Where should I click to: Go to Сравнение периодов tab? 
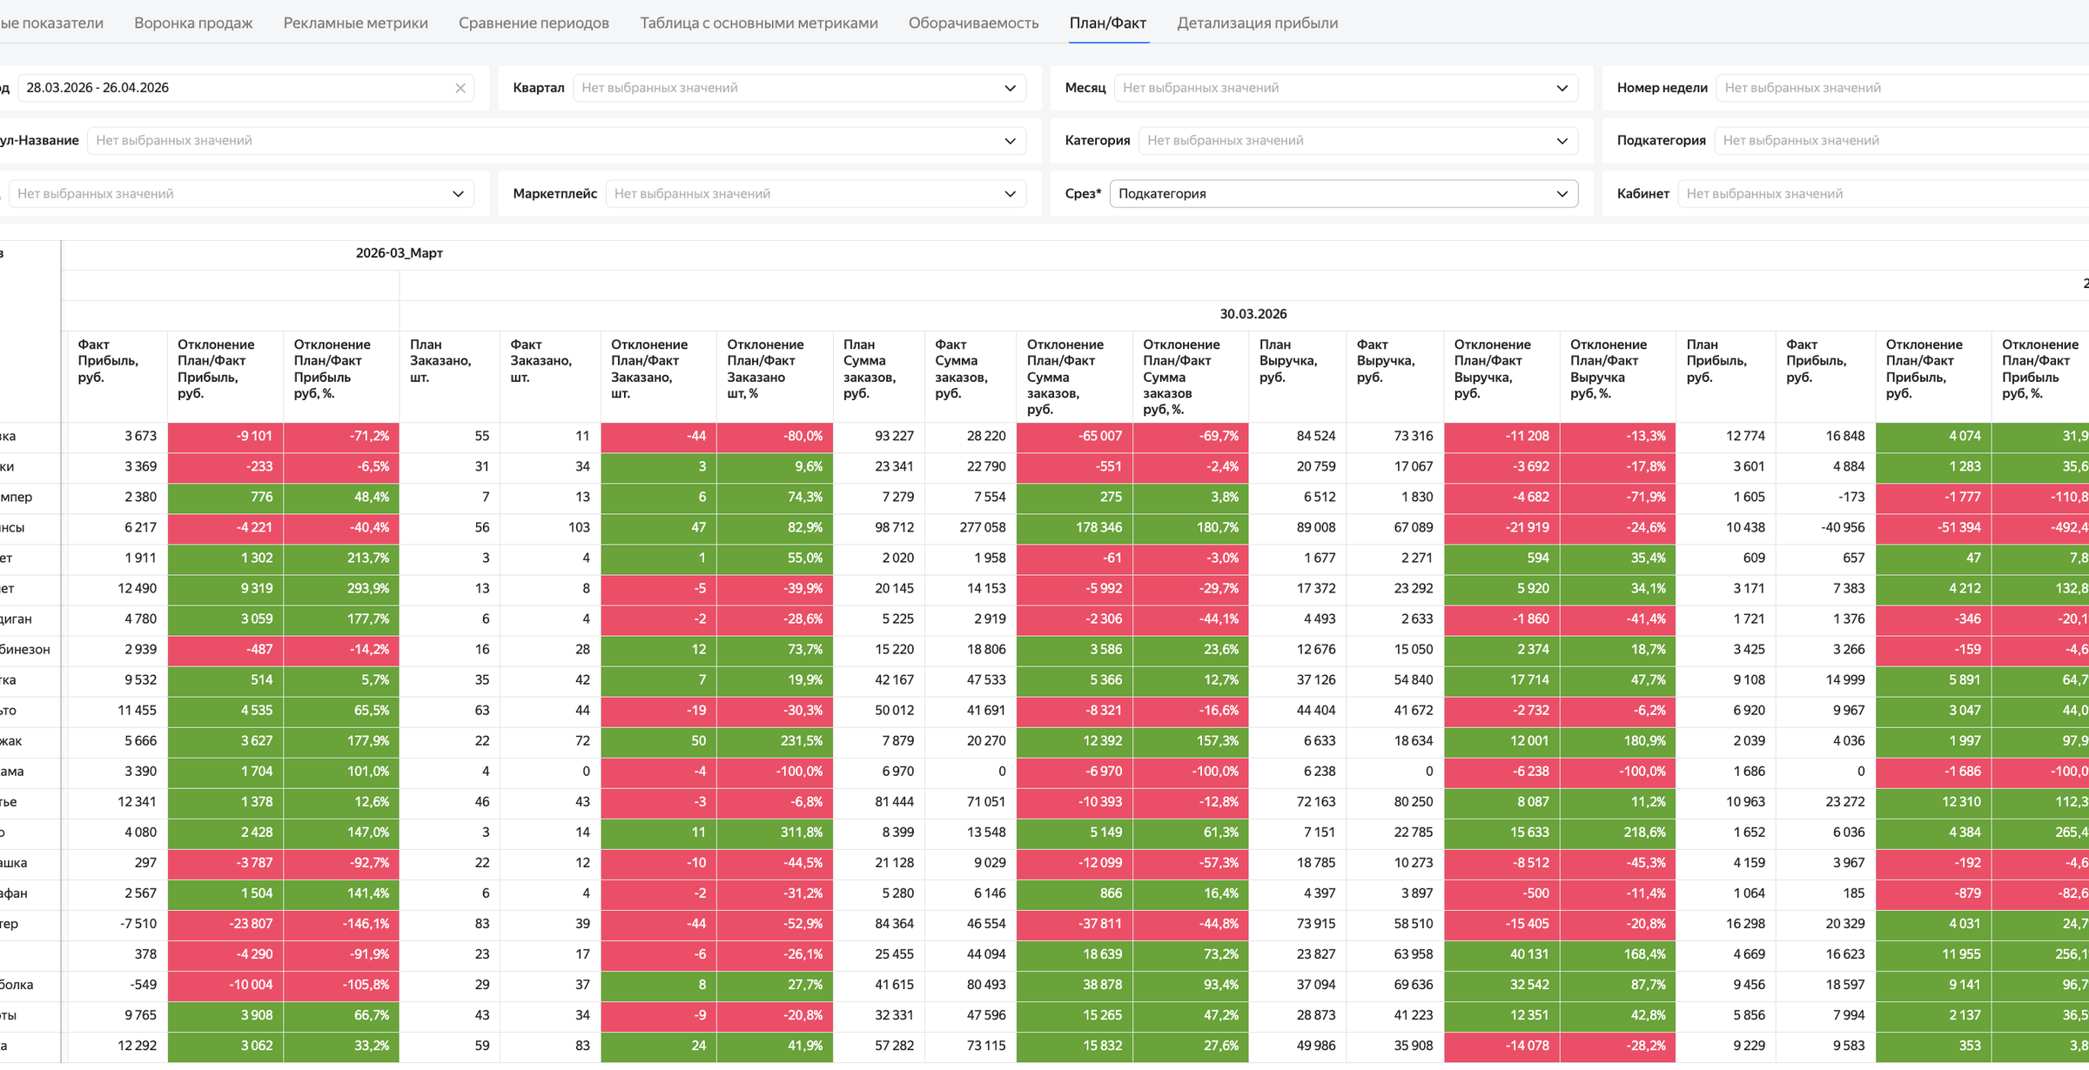click(534, 23)
